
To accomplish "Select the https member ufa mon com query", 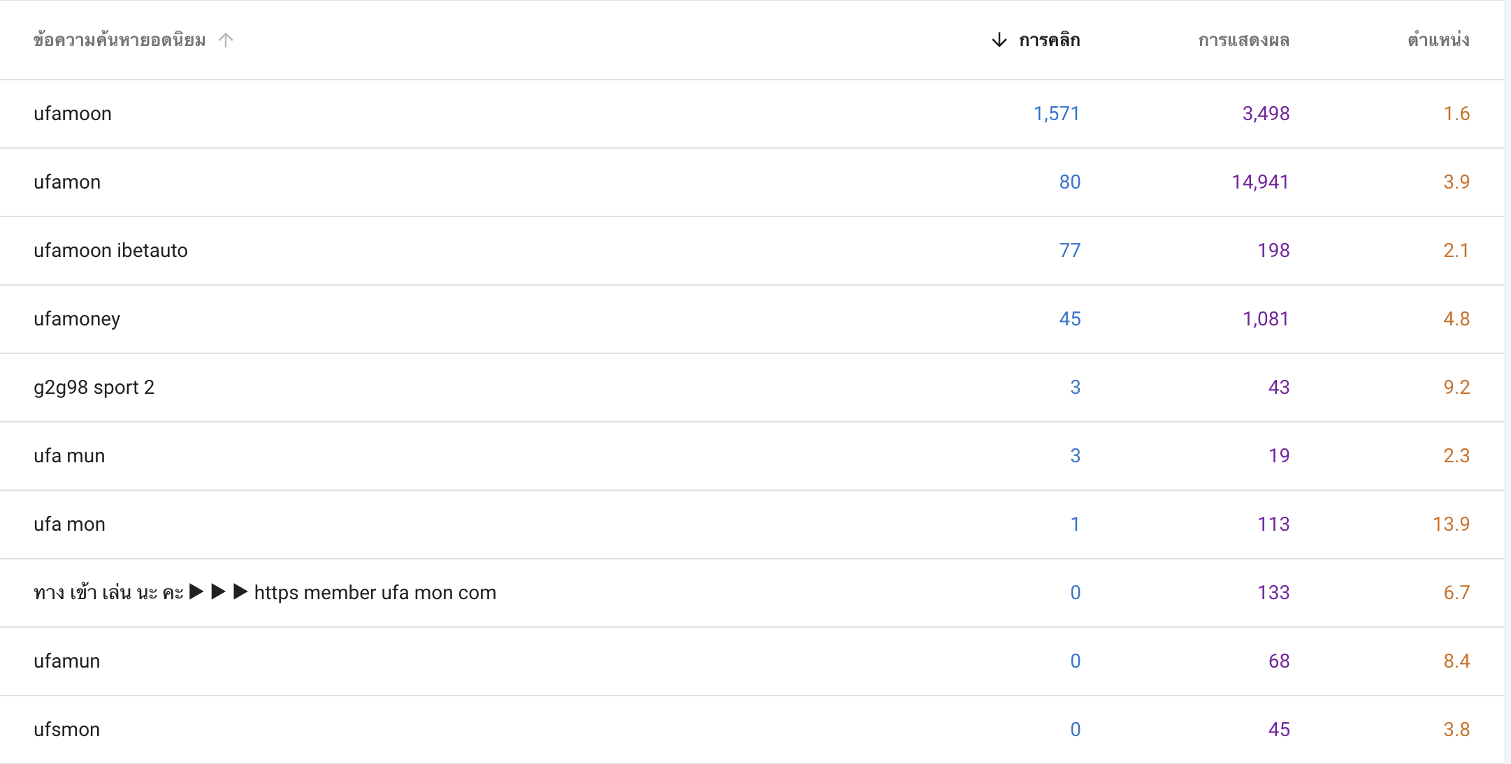I will coord(751,593).
